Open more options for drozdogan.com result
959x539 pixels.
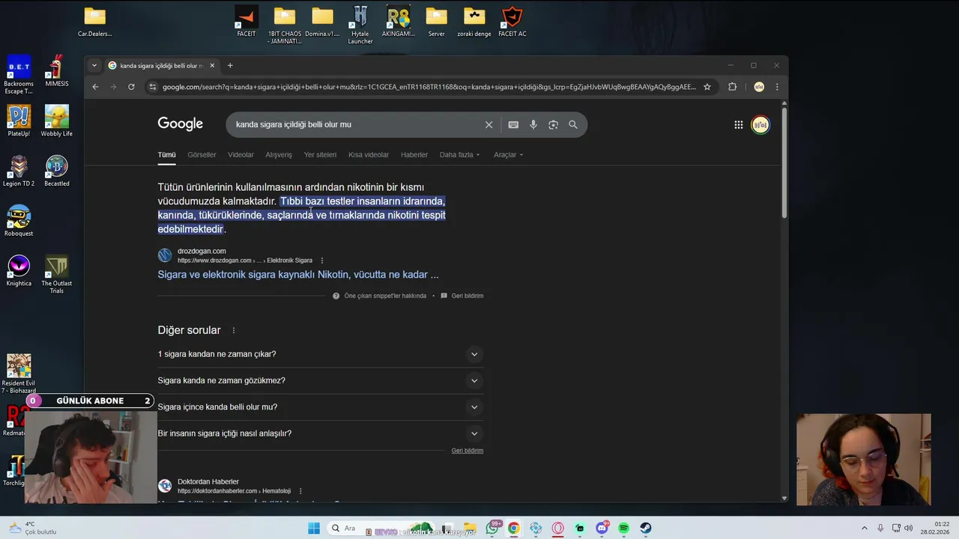[x=322, y=261]
